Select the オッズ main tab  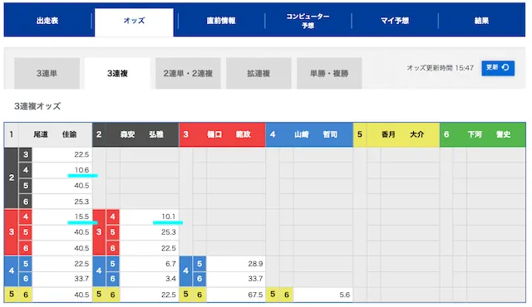point(134,21)
